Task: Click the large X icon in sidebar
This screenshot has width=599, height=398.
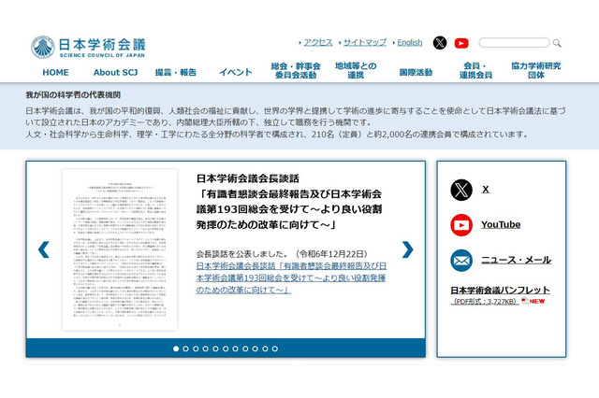Action: tap(461, 190)
